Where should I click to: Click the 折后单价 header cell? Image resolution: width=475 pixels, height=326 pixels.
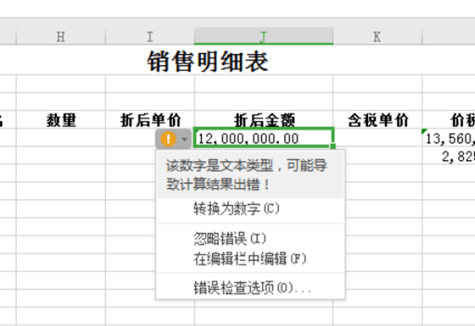click(150, 120)
